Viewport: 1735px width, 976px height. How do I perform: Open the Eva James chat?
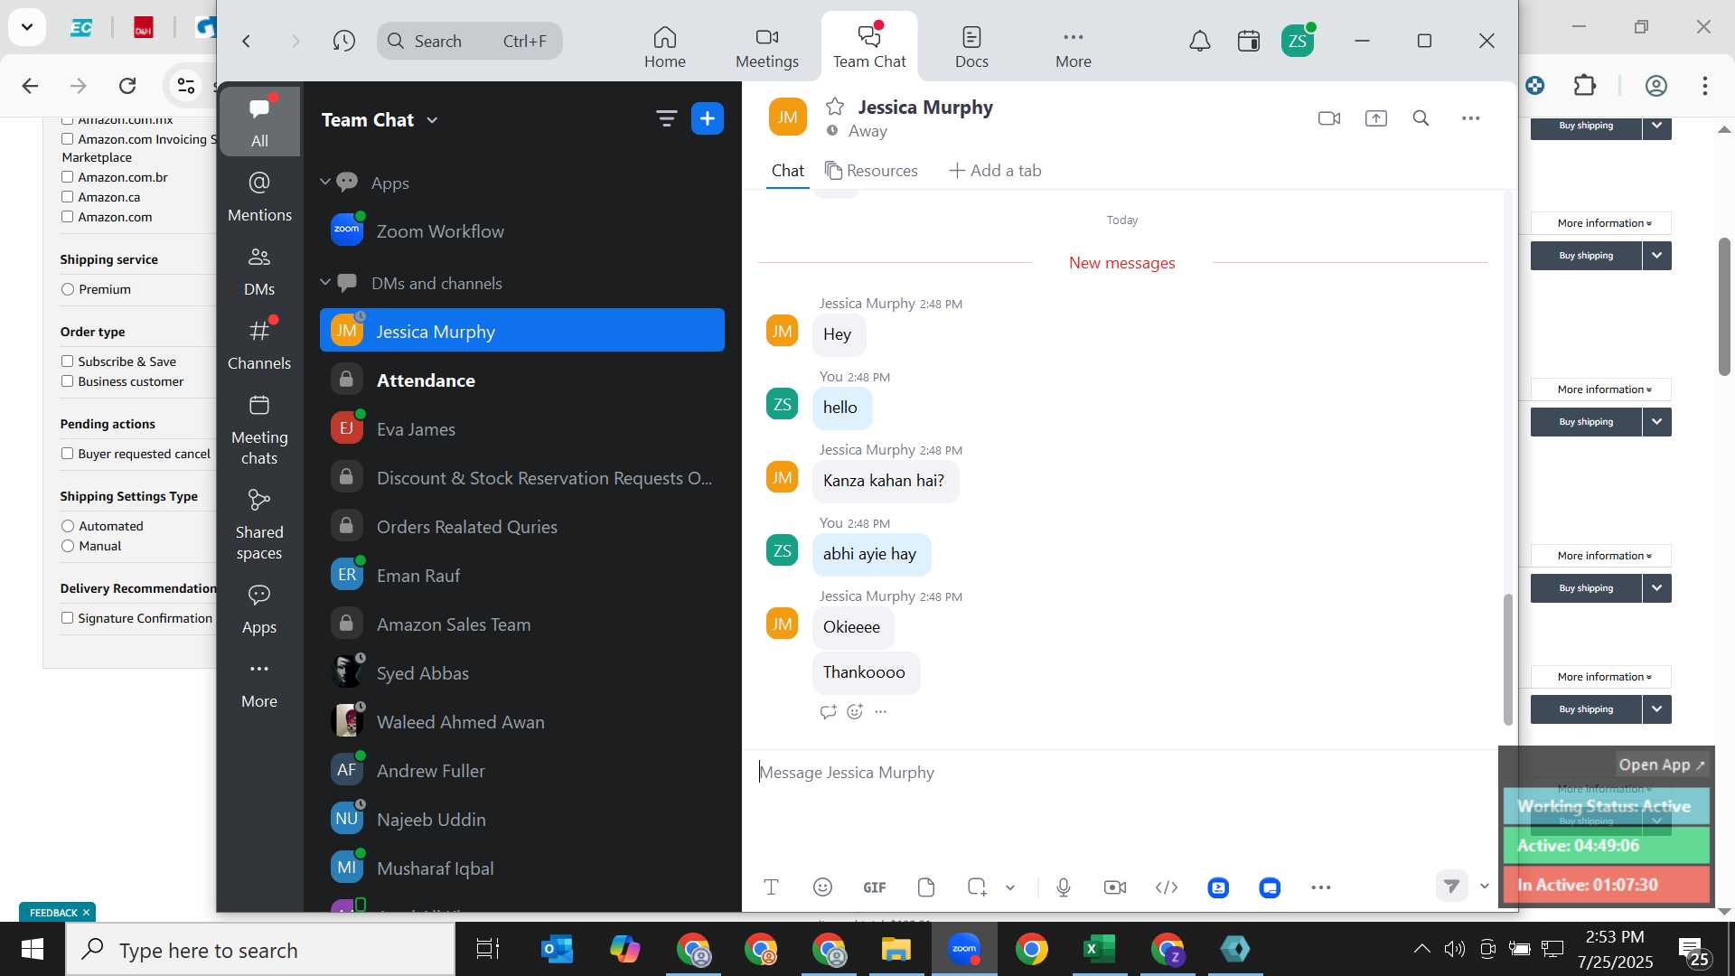[x=522, y=429]
